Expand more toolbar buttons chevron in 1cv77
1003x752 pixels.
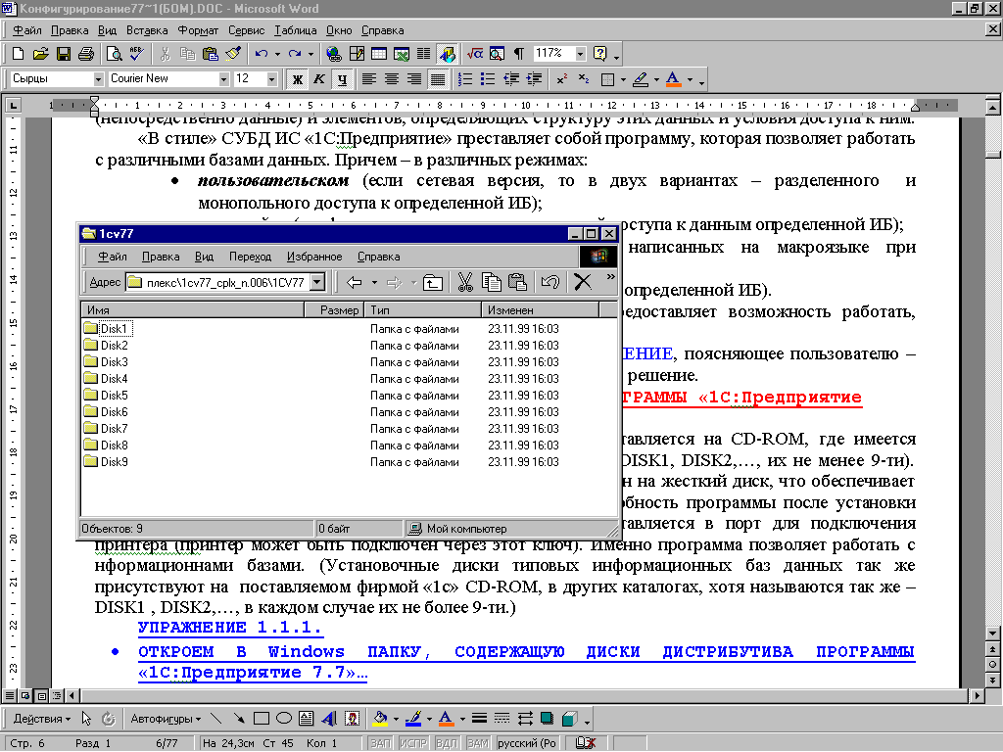611,277
